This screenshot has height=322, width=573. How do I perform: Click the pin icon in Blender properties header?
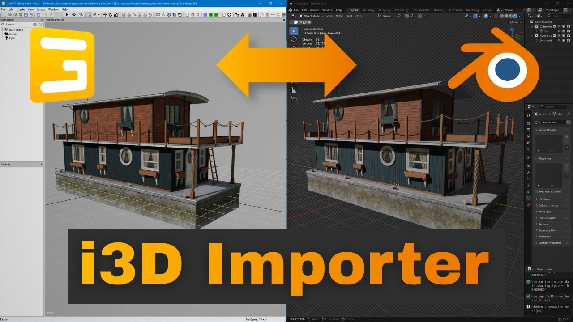coord(569,114)
